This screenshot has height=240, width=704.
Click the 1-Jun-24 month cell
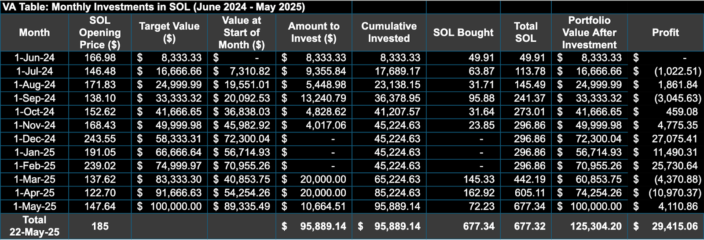[x=34, y=57]
